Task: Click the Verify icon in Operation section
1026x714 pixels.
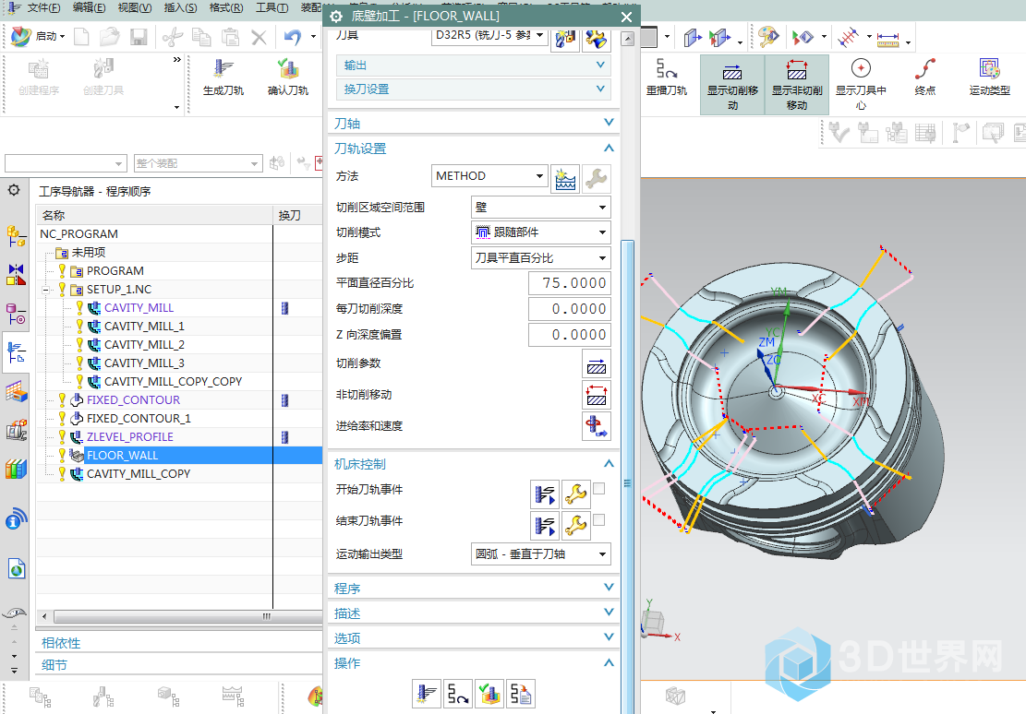Action: tap(489, 693)
